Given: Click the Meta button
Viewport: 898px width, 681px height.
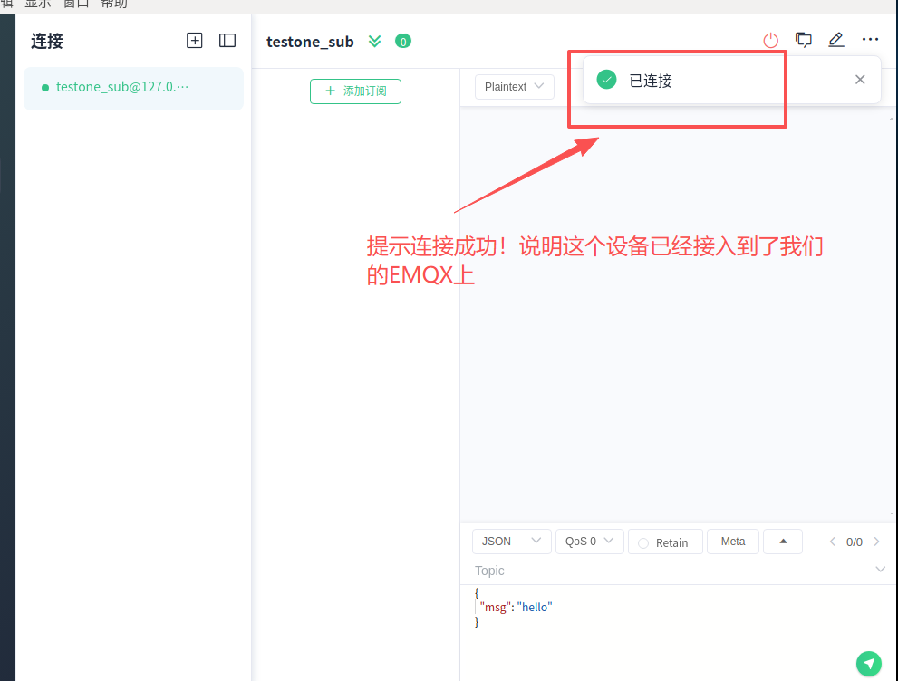Looking at the screenshot, I should (732, 542).
